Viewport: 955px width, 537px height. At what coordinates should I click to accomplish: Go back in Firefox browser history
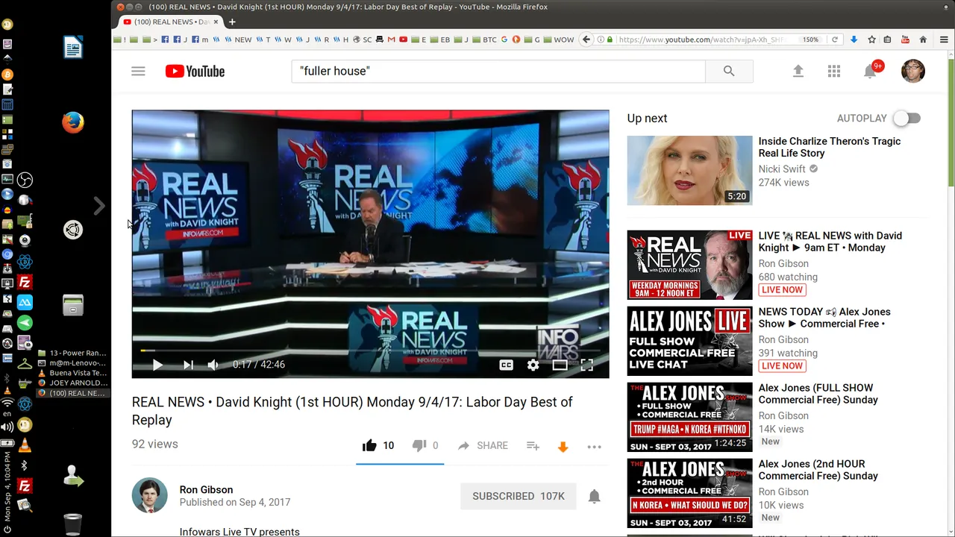(586, 40)
